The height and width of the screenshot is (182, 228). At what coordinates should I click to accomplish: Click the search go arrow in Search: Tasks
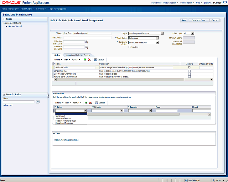(x=38, y=102)
